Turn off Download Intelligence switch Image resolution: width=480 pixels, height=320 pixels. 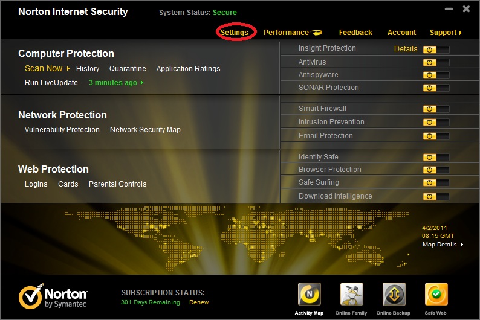click(436, 196)
